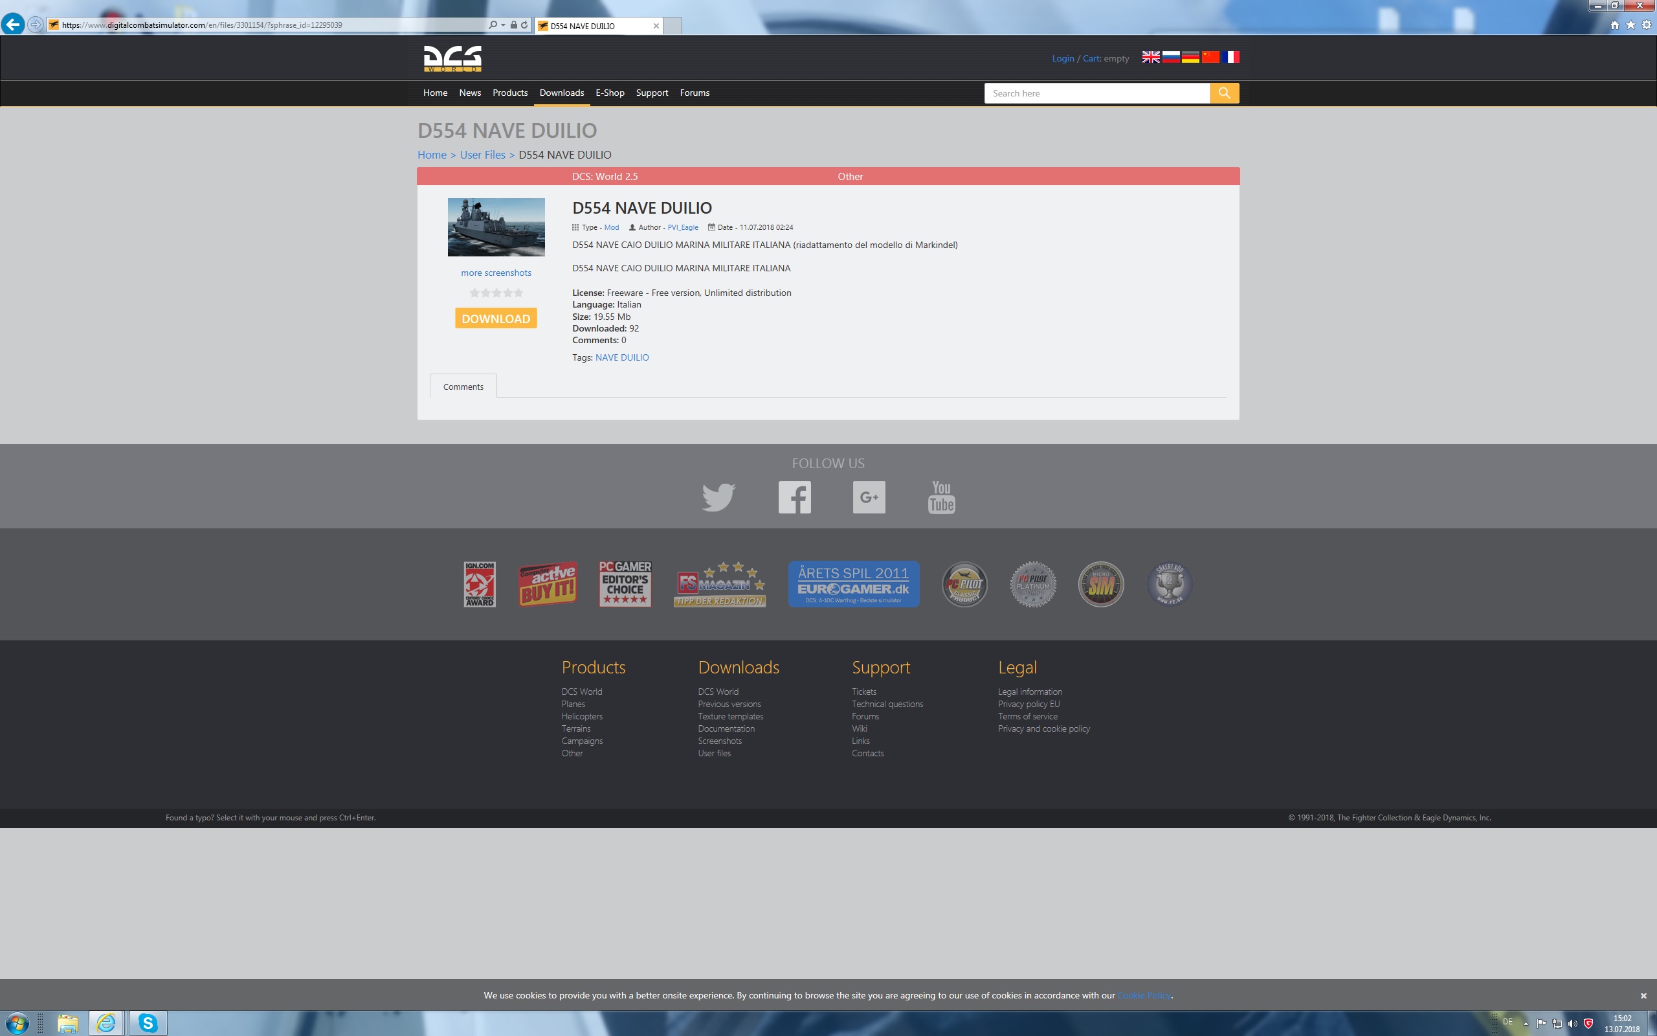The width and height of the screenshot is (1657, 1036).
Task: Click the Login link
Action: pos(1063,58)
